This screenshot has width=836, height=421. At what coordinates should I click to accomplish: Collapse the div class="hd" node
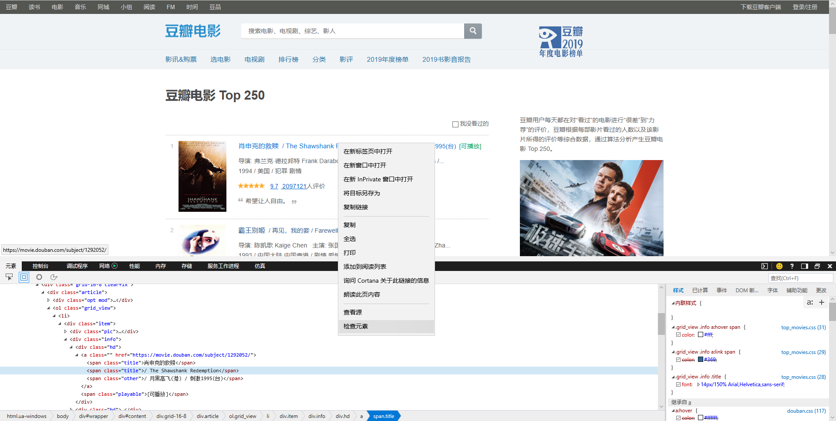coord(71,347)
